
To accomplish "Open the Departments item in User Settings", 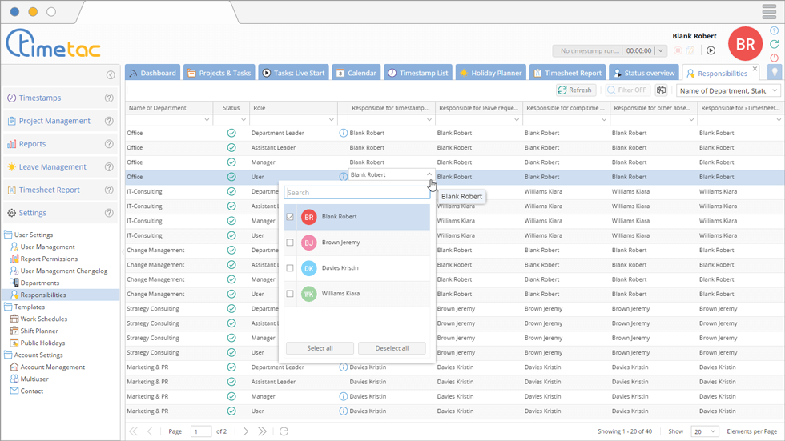I will 39,283.
